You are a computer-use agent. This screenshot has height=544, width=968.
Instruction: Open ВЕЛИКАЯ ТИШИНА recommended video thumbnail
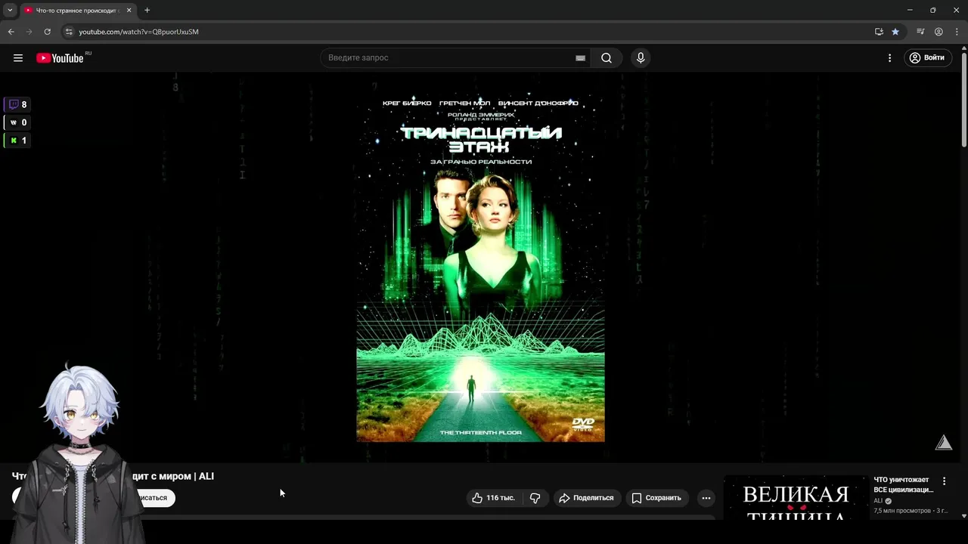pyautogui.click(x=796, y=499)
